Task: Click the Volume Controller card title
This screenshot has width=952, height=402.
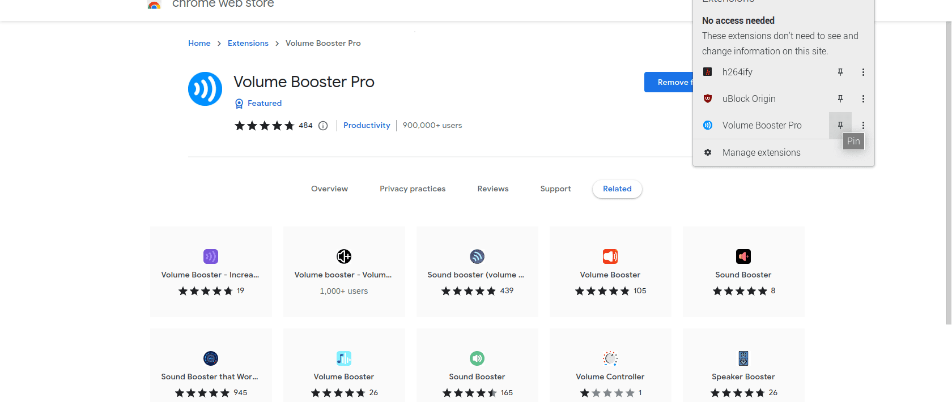Action: click(x=610, y=377)
